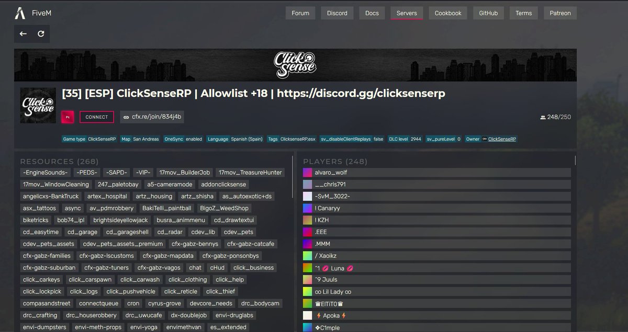Click the 17mov_BuilderJob resource tag
The height and width of the screenshot is (332, 628).
click(x=185, y=173)
